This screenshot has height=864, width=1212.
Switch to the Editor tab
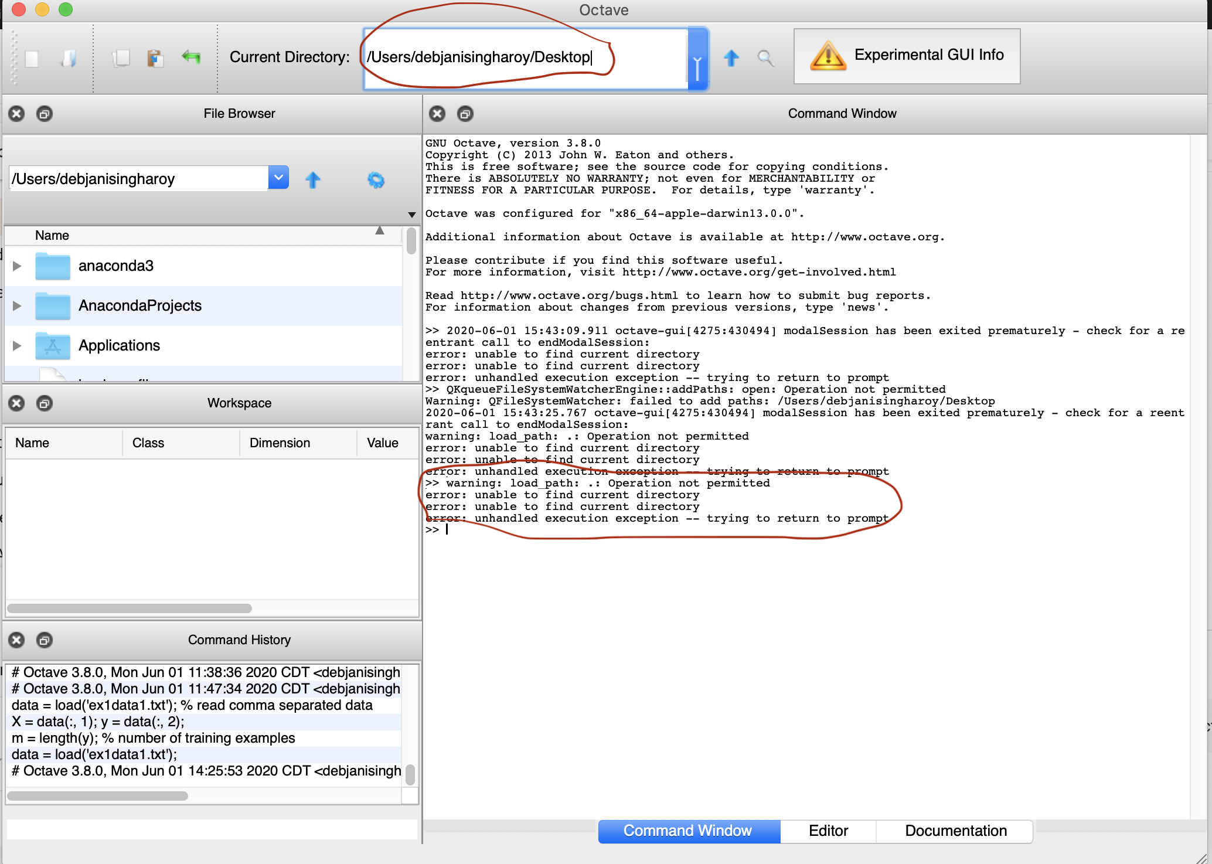click(x=828, y=831)
